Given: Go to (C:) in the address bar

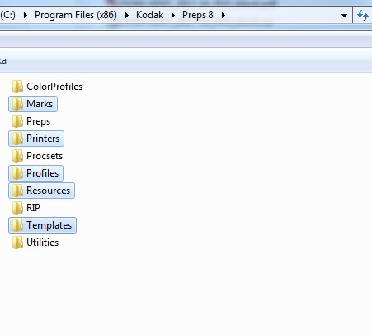Looking at the screenshot, I should (x=7, y=15).
